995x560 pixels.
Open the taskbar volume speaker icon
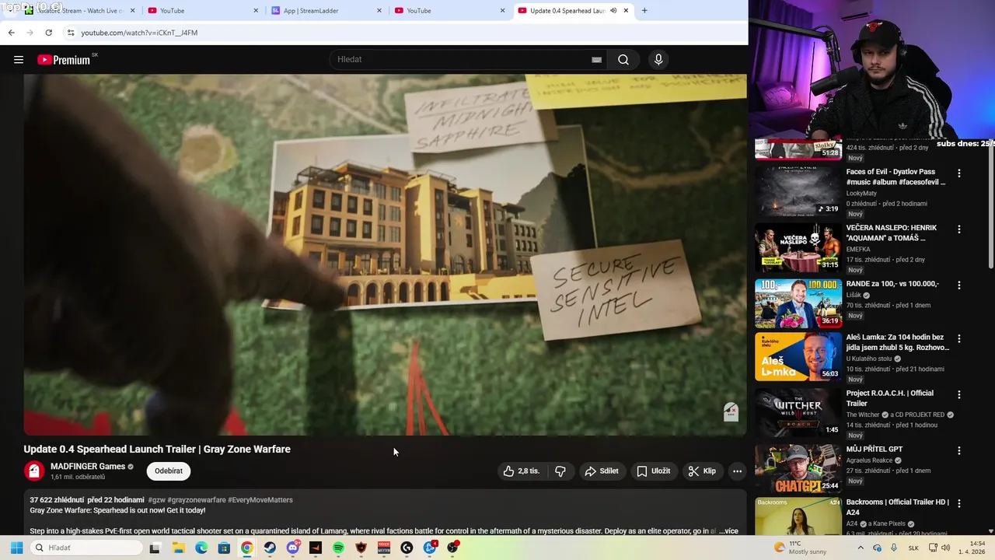pos(946,548)
